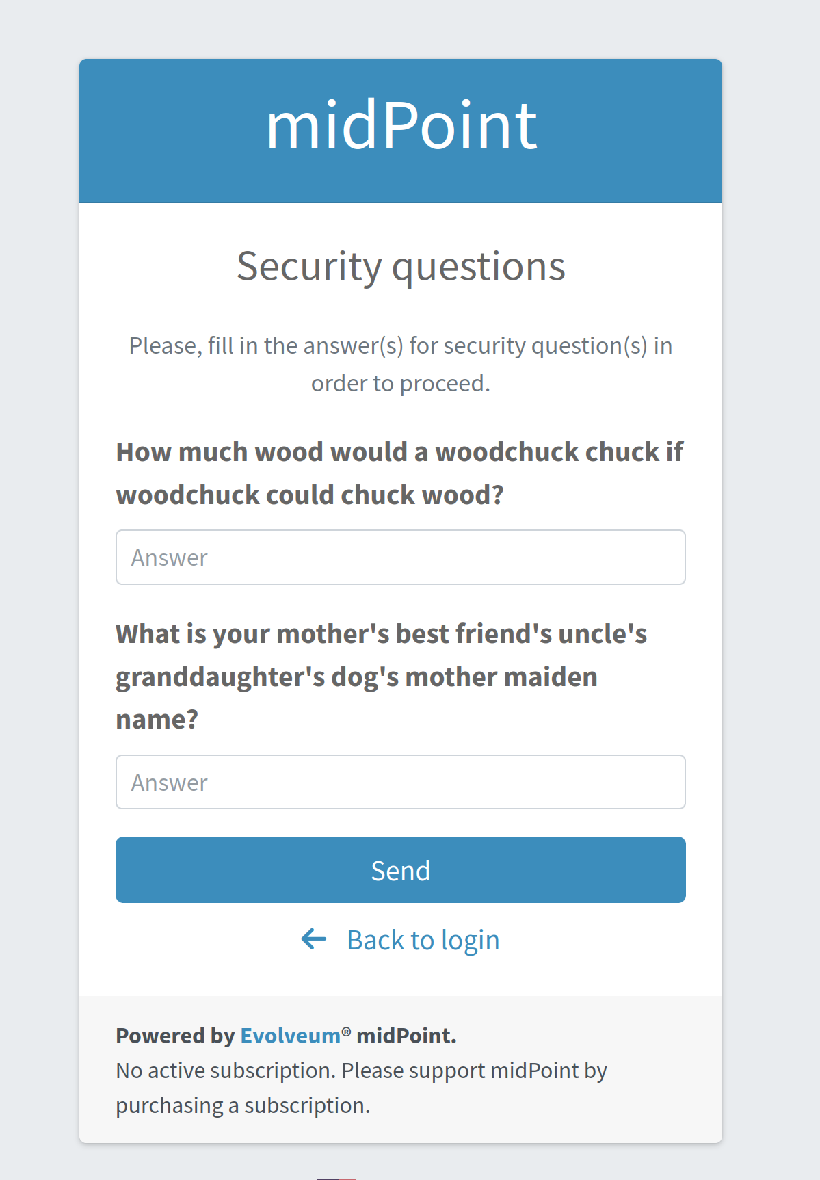Click the Answer placeholder in the first field

point(169,558)
